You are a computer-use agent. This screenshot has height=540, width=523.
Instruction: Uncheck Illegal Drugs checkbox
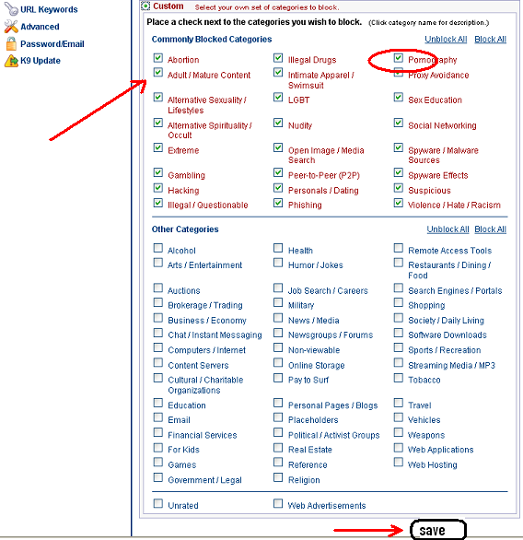pyautogui.click(x=278, y=57)
